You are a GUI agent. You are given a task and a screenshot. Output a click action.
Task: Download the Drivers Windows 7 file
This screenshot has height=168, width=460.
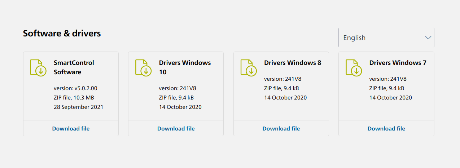tap(386, 128)
